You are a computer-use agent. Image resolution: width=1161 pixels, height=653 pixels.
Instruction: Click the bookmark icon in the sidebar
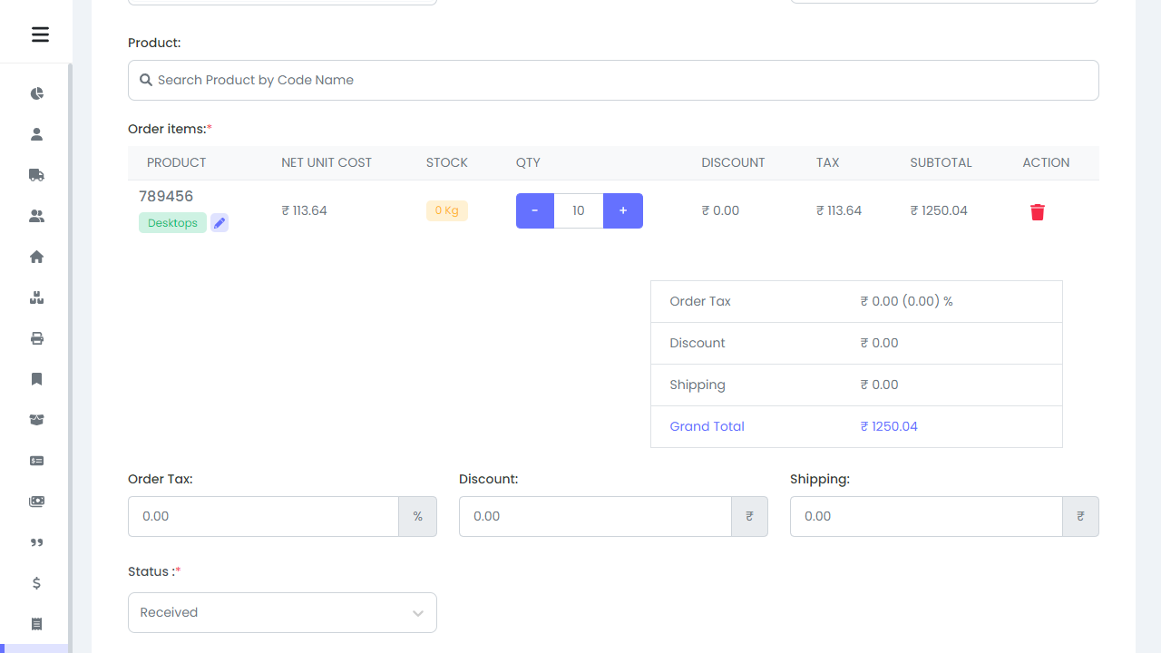(x=36, y=378)
